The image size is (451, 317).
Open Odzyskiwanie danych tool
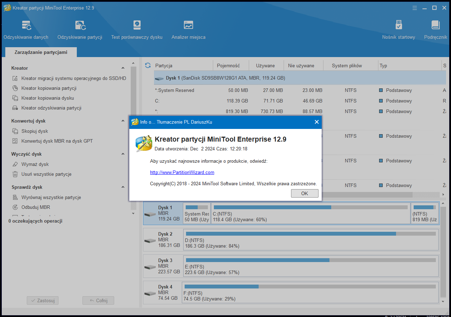point(26,30)
